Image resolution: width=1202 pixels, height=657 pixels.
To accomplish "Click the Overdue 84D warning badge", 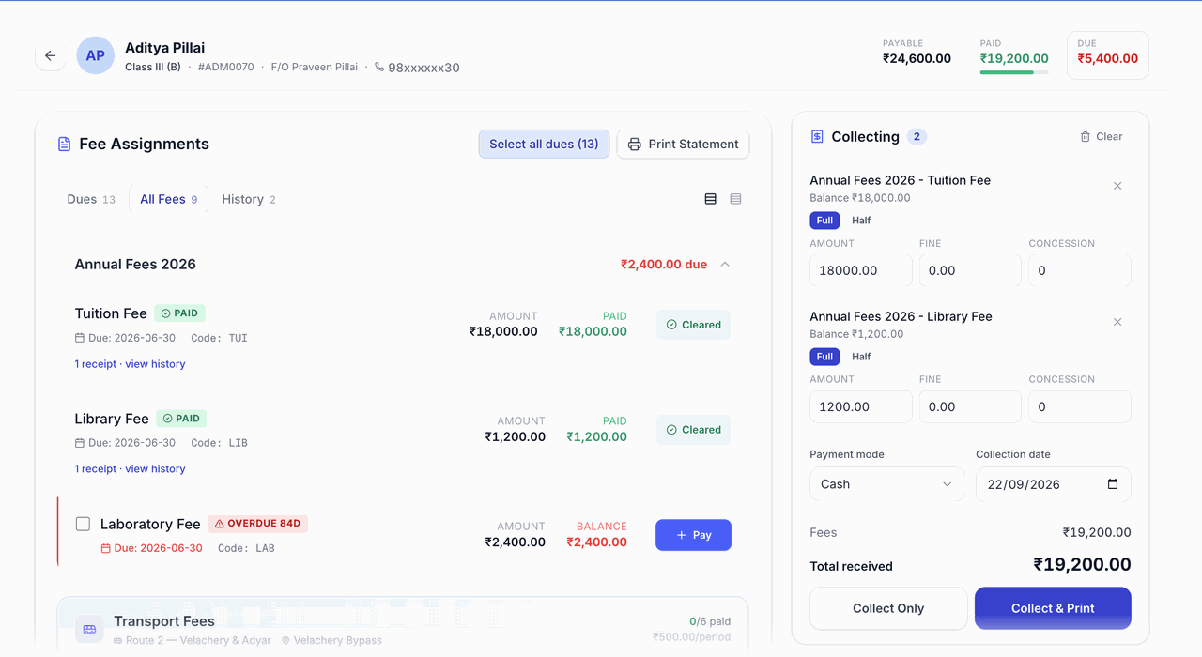I will (257, 524).
